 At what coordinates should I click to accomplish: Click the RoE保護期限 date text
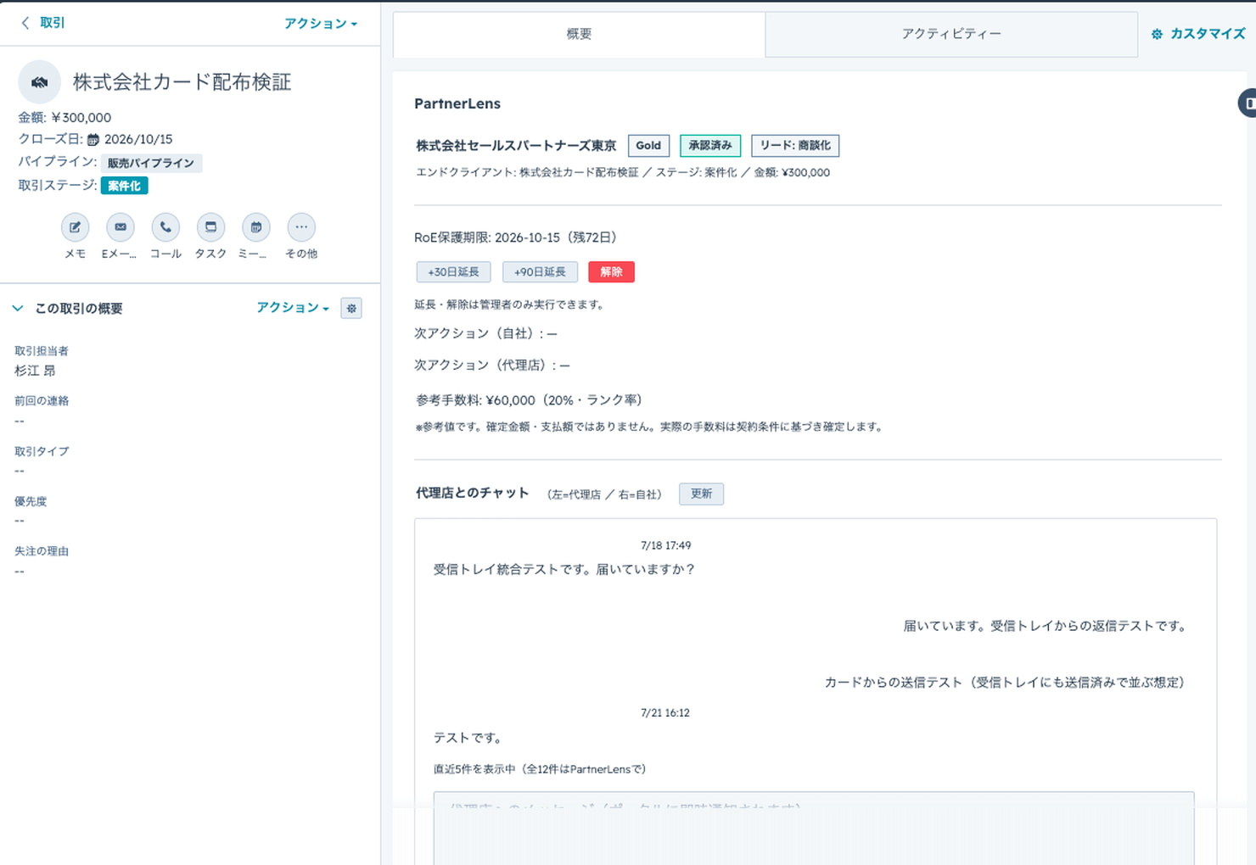[x=518, y=237]
